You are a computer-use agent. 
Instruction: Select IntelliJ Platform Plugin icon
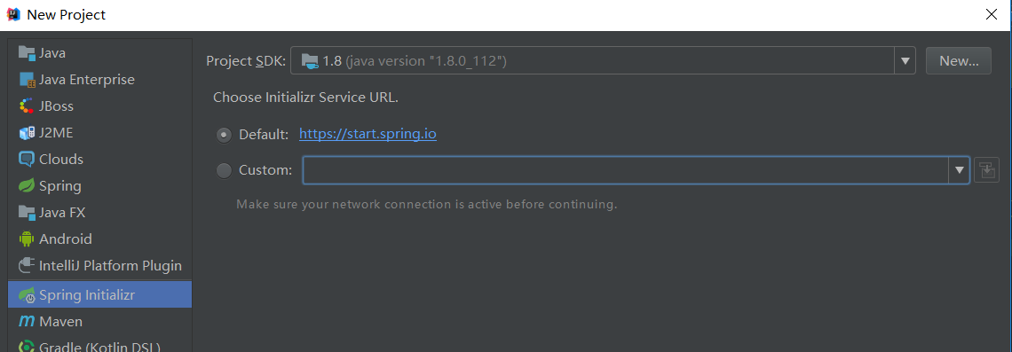pos(27,266)
